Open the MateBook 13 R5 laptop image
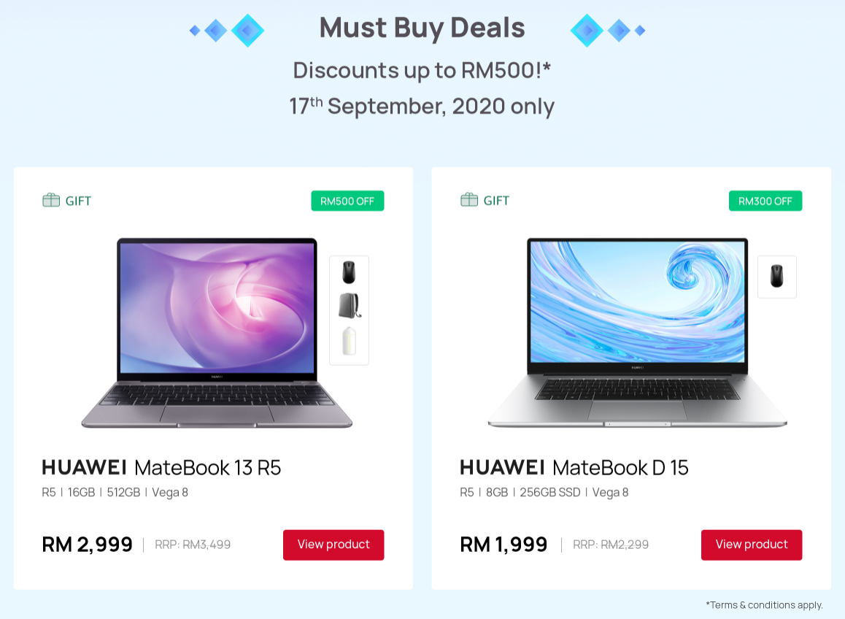 tap(217, 332)
